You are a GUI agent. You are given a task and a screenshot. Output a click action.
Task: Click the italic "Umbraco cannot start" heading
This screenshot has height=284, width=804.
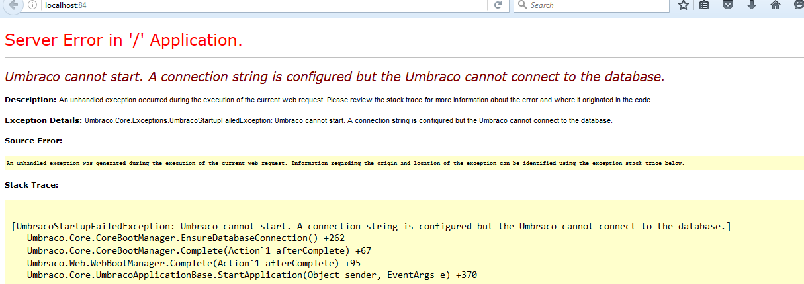335,77
